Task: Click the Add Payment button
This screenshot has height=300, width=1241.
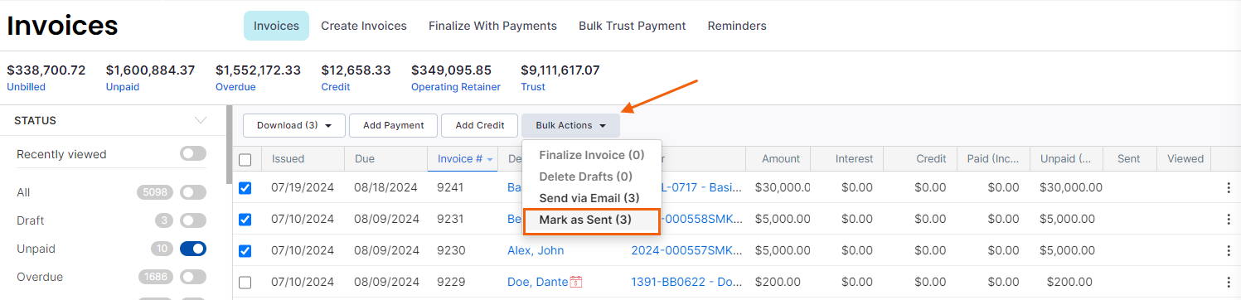Action: pos(394,125)
